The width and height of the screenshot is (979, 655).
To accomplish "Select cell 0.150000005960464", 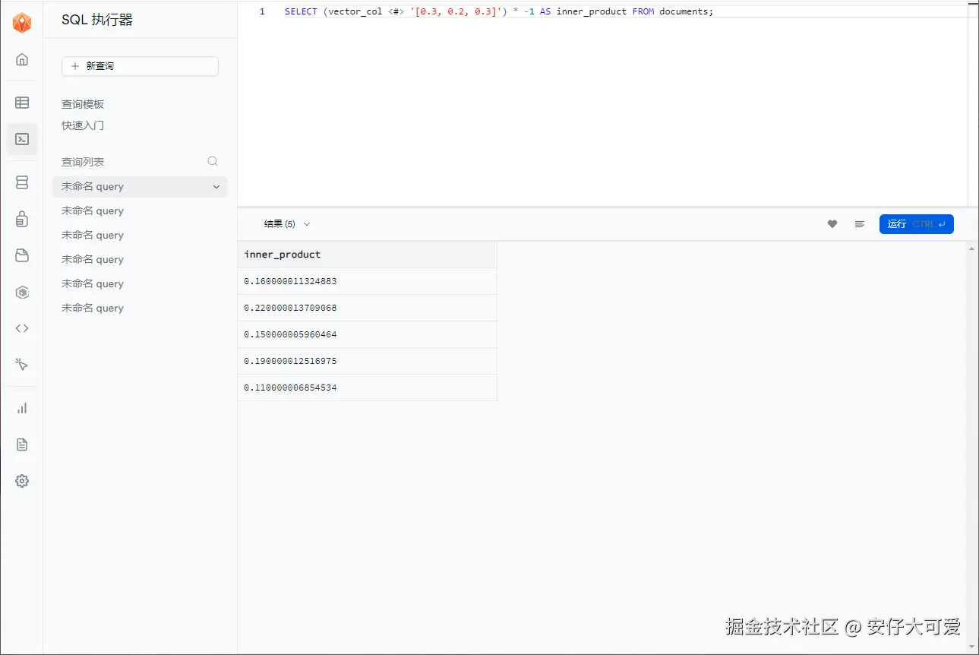I will 368,334.
